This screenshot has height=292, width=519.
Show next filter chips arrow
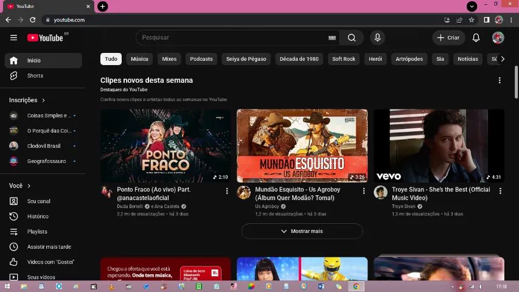click(503, 59)
